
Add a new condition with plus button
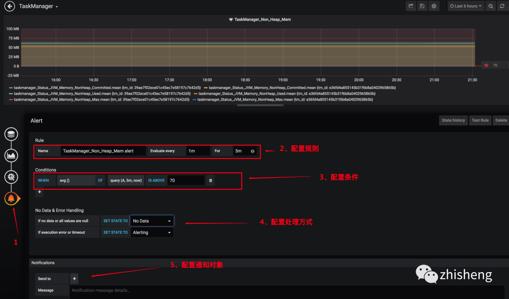(x=39, y=192)
